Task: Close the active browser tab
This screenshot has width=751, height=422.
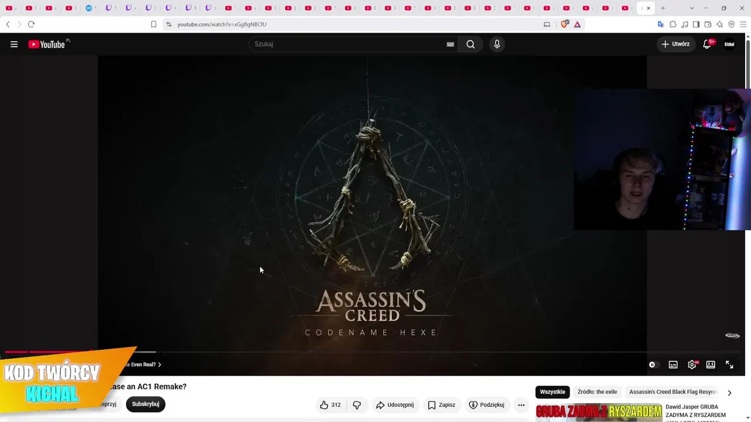Action: (x=648, y=8)
